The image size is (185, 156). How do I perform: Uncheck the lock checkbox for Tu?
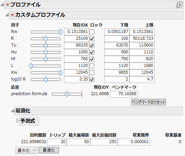coord(92,46)
